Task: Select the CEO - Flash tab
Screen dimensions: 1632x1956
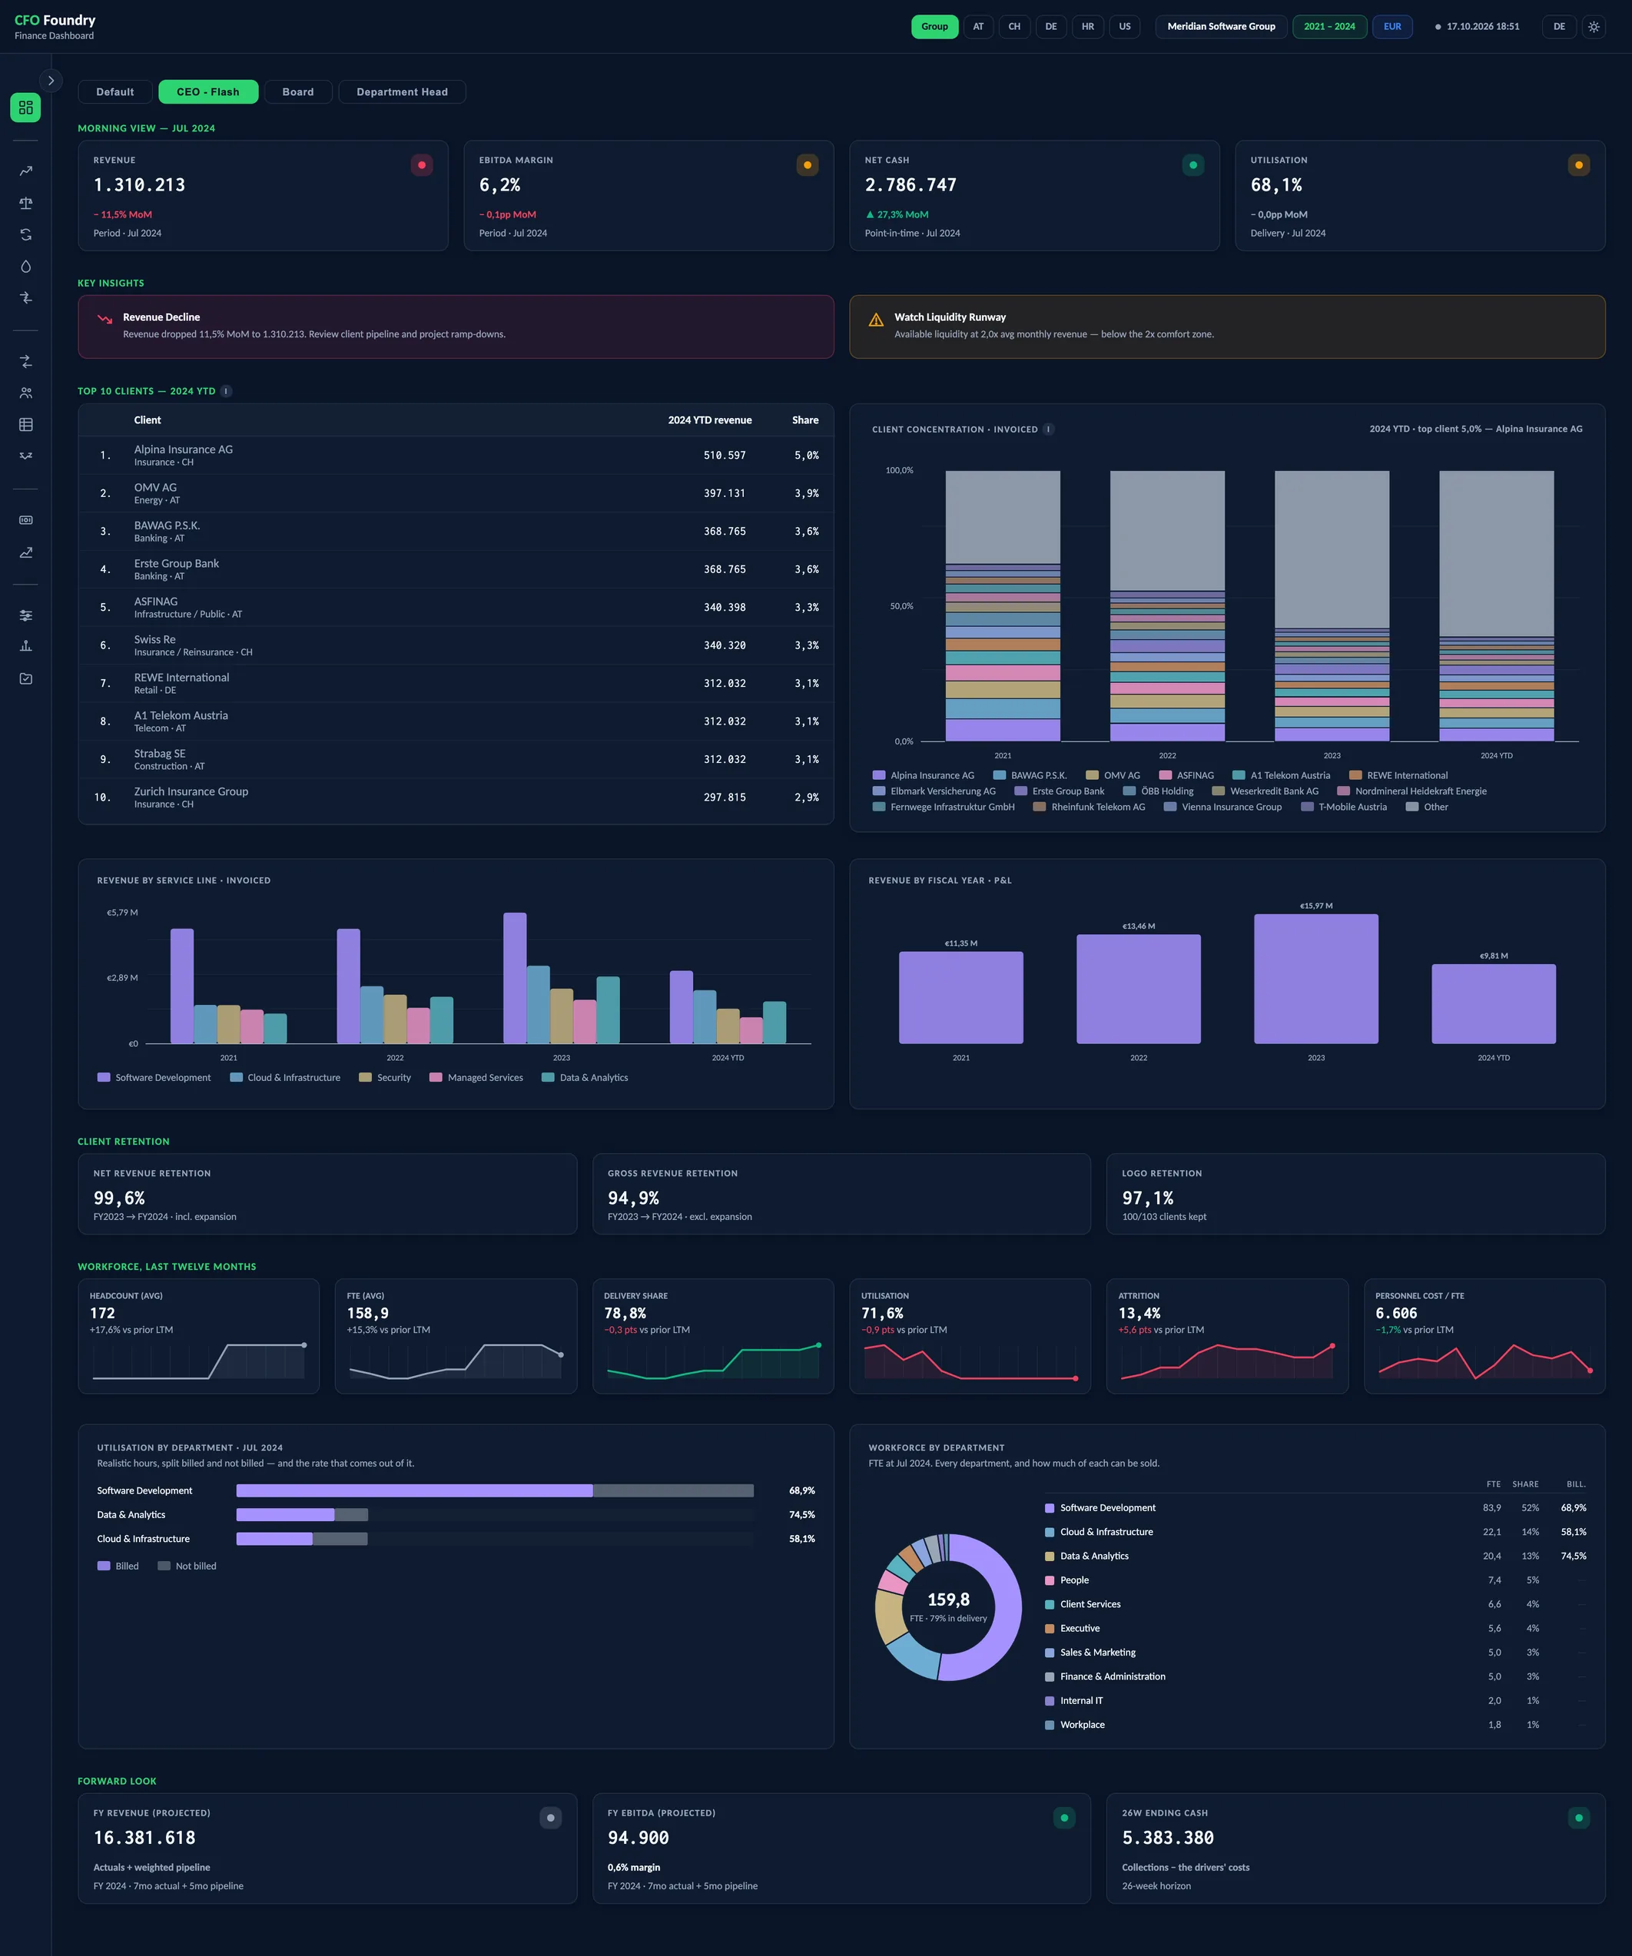Action: click(207, 91)
